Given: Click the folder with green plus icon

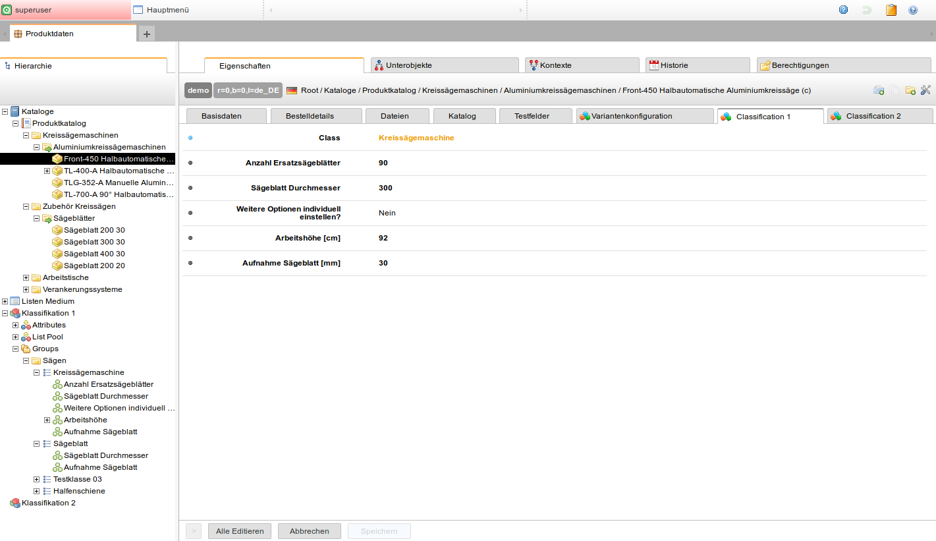Looking at the screenshot, I should [910, 90].
